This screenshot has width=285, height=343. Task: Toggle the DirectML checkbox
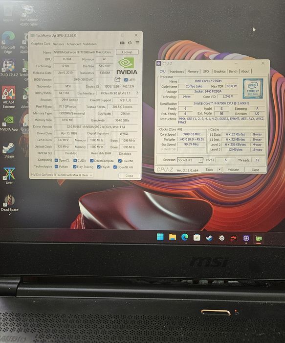coord(120,161)
